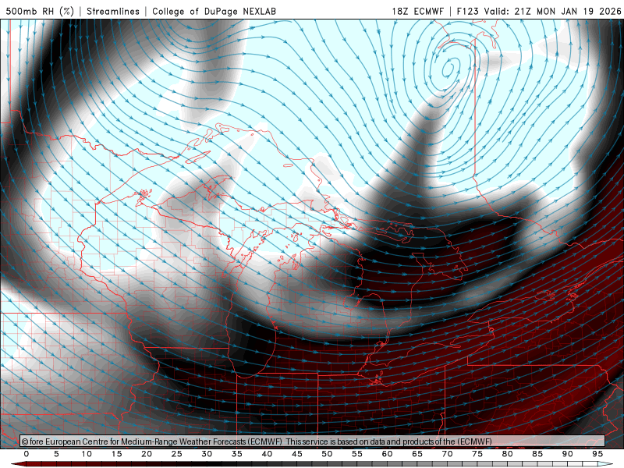Viewport: 624px width, 468px height.
Task: Click the "75" scale label
Action: (x=477, y=454)
